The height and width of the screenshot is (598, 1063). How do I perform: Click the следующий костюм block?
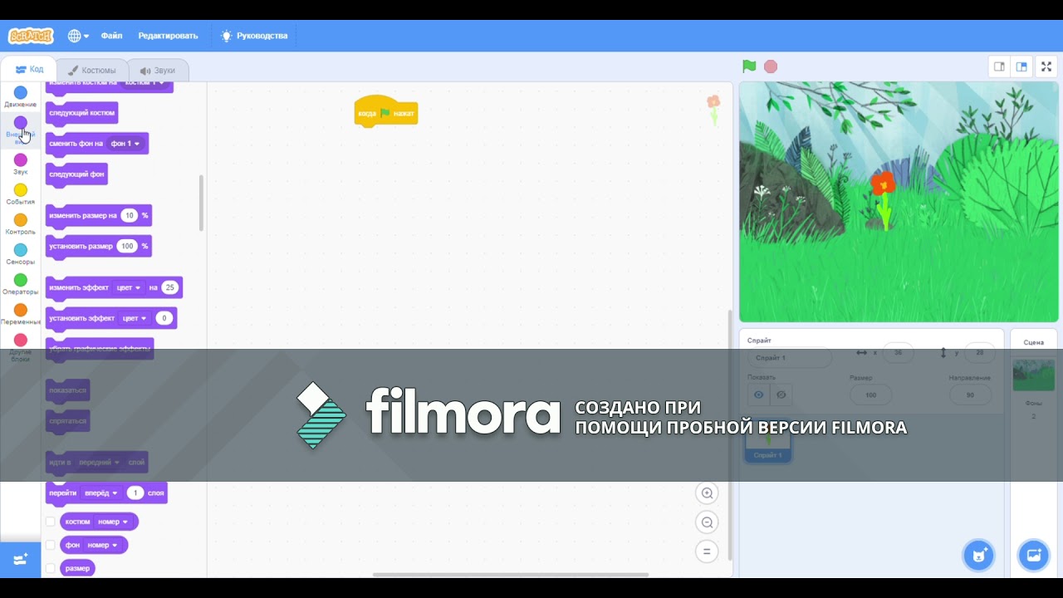[x=82, y=113]
